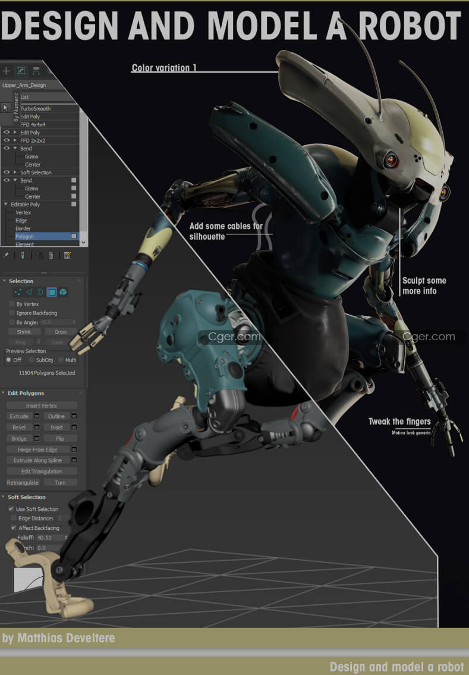Click the Falloff value field
The height and width of the screenshot is (675, 469).
click(49, 538)
